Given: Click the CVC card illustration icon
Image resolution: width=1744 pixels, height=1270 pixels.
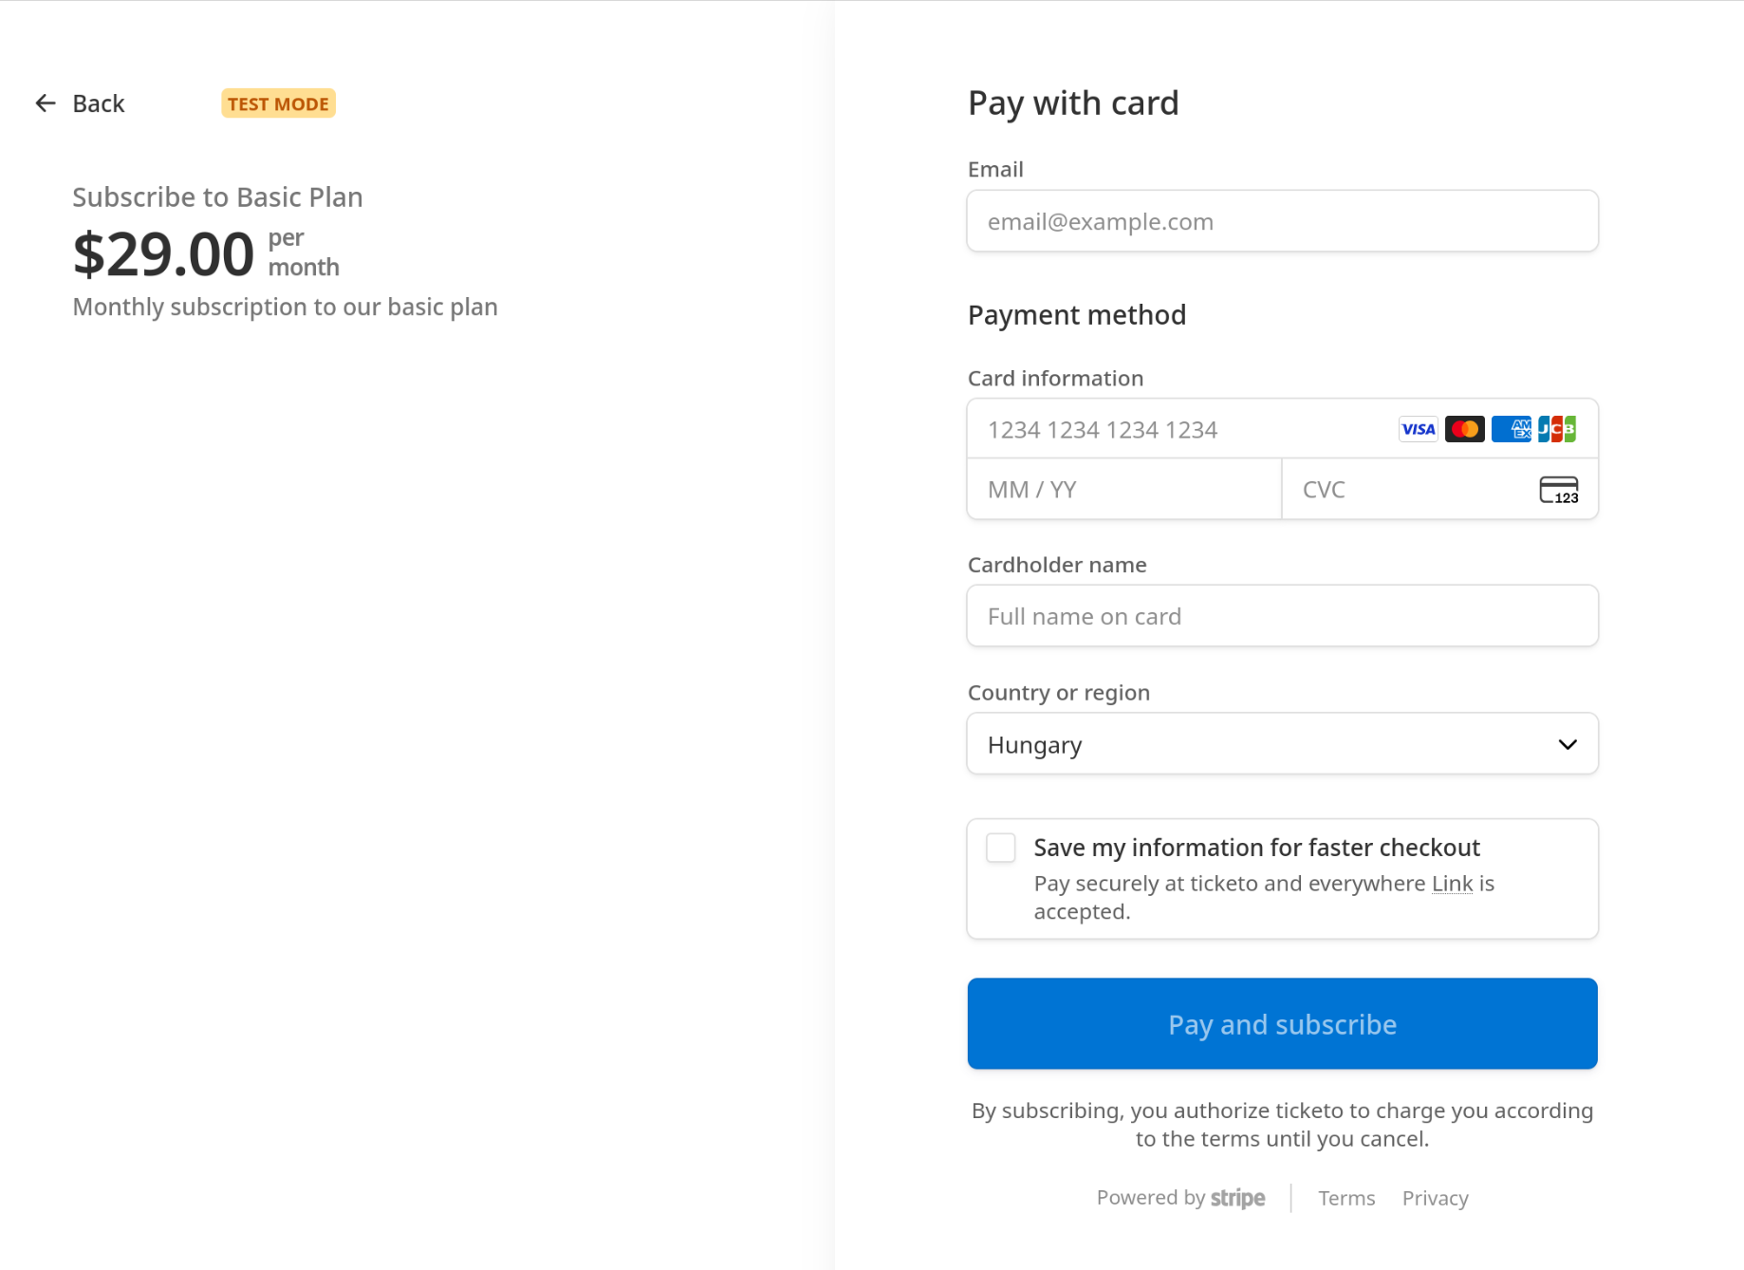Looking at the screenshot, I should tap(1559, 489).
